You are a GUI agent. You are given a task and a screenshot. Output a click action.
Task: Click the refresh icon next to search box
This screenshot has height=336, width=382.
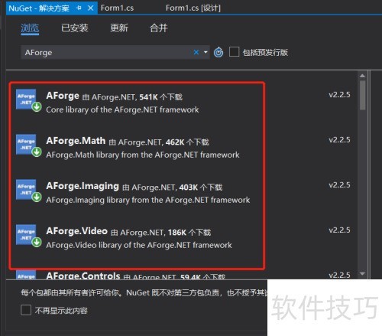219,52
